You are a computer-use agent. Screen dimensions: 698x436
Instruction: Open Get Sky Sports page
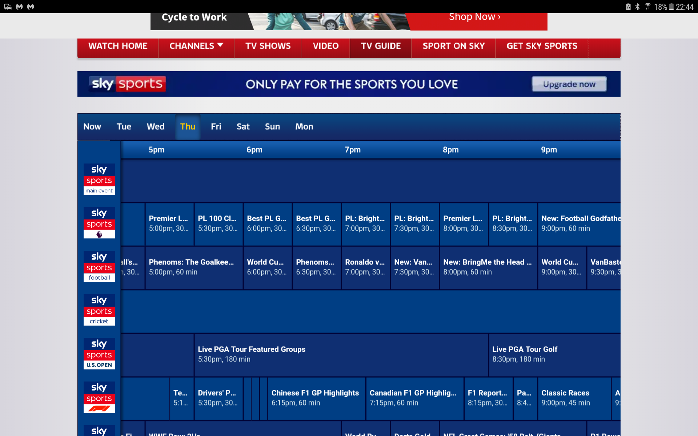click(542, 46)
